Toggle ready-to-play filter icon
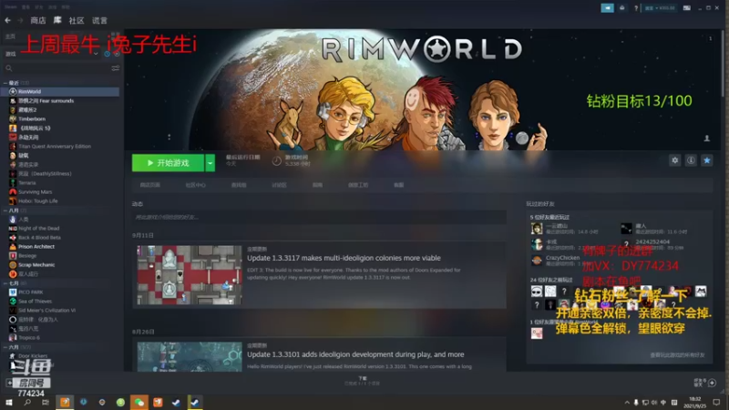This screenshot has height=410, width=729. click(x=117, y=54)
